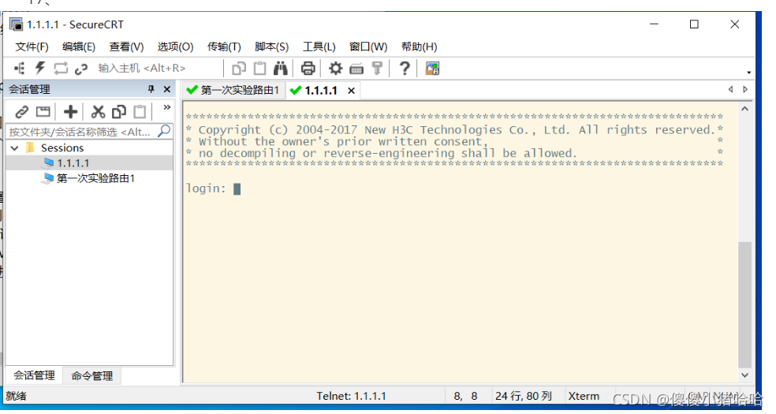Open the toolbar overflow options arrow
Viewport: 776px width, 414px height.
(x=748, y=73)
